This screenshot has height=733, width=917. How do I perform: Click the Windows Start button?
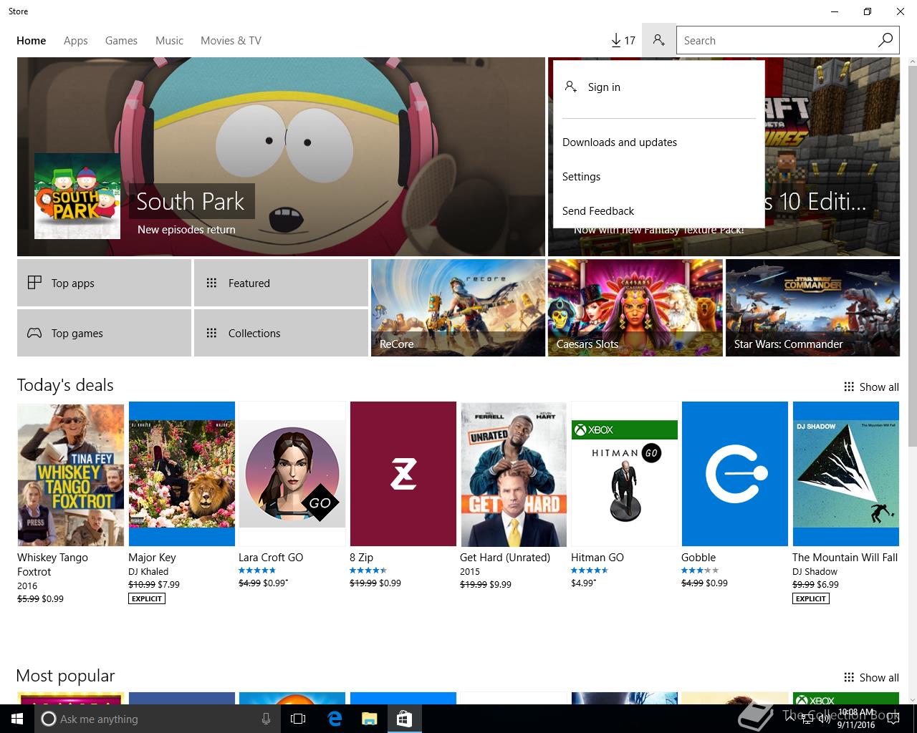tap(17, 719)
